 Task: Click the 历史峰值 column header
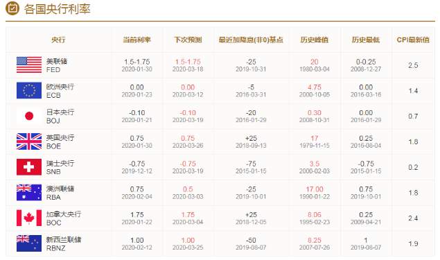coord(315,40)
